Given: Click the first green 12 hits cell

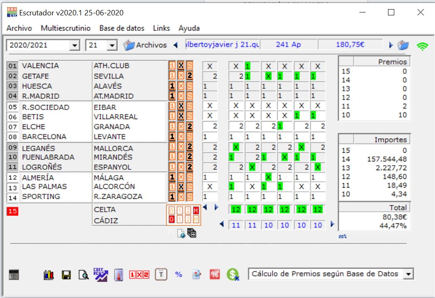Looking at the screenshot, I should (x=236, y=210).
